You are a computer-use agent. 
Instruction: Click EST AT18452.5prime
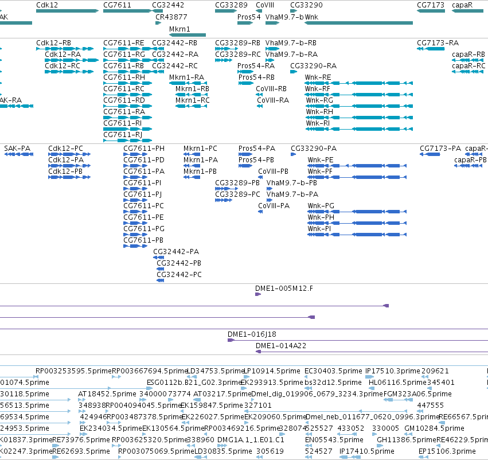[x=107, y=393]
